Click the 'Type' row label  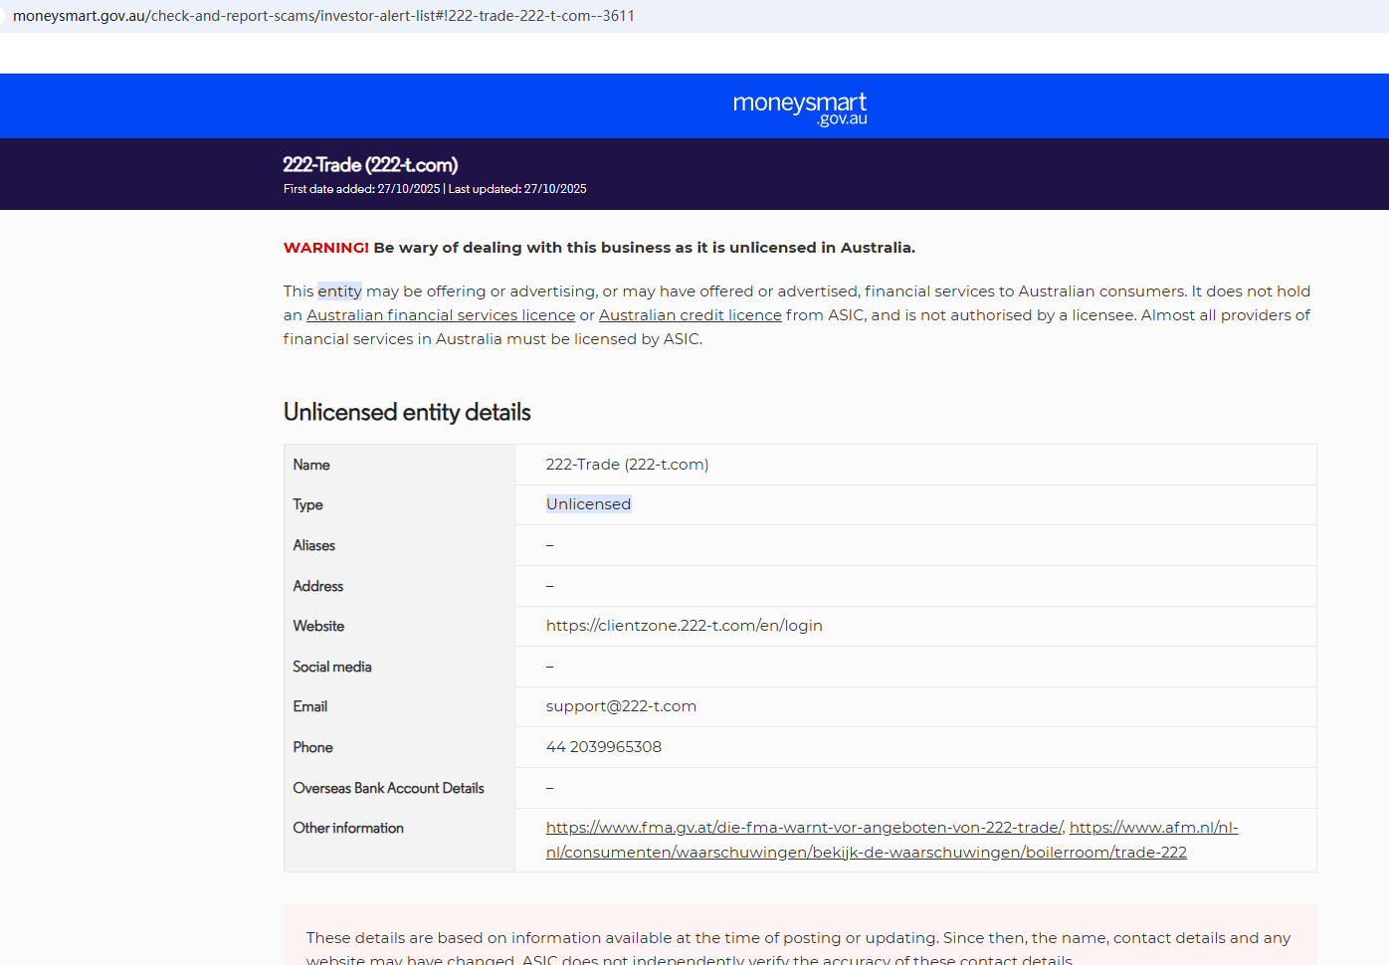[307, 505]
